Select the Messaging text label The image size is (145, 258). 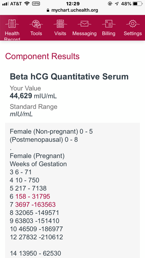(85, 33)
